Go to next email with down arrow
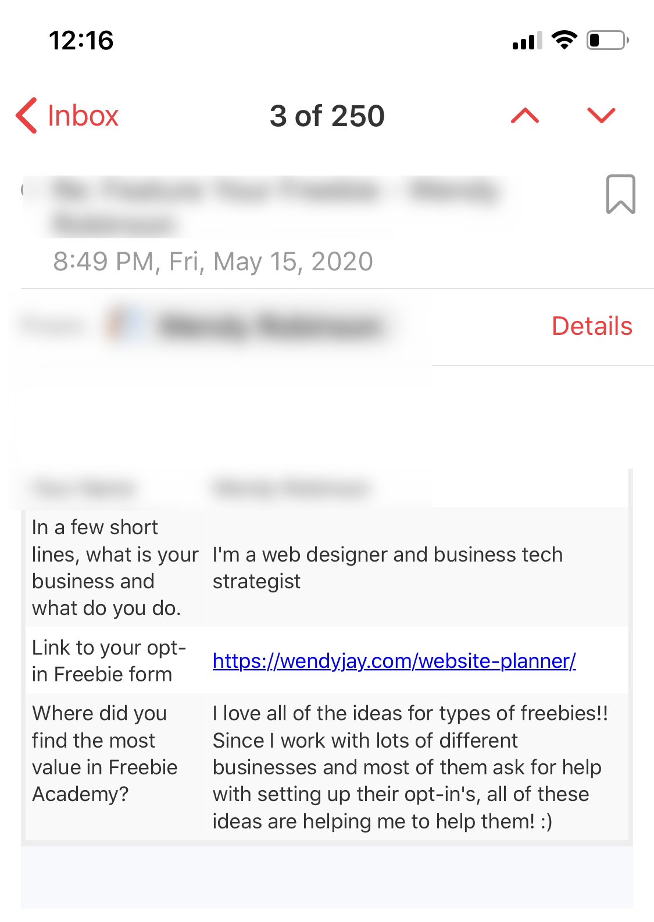 [601, 116]
